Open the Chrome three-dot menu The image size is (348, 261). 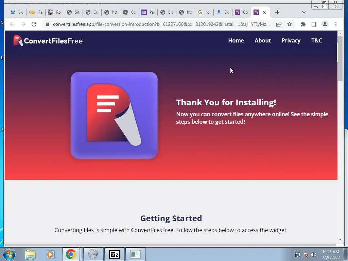click(x=336, y=24)
